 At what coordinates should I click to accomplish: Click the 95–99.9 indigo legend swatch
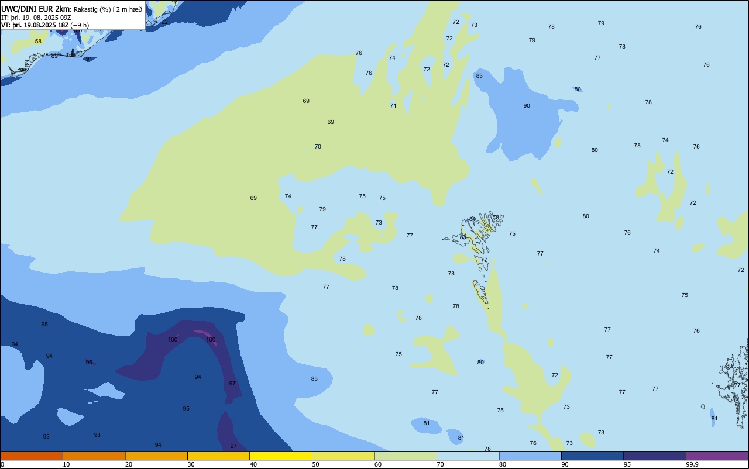[655, 456]
